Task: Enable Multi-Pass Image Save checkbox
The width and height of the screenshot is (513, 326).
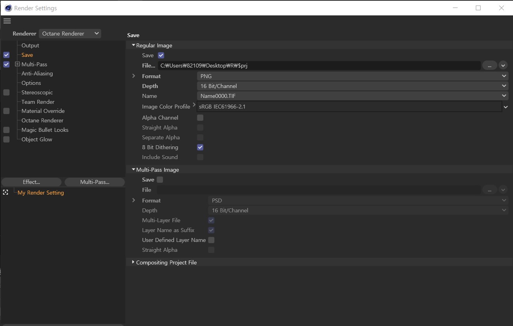Action: [160, 180]
